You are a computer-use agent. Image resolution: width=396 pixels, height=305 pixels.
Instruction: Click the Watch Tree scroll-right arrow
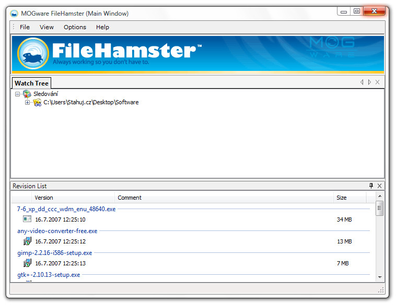(x=369, y=82)
